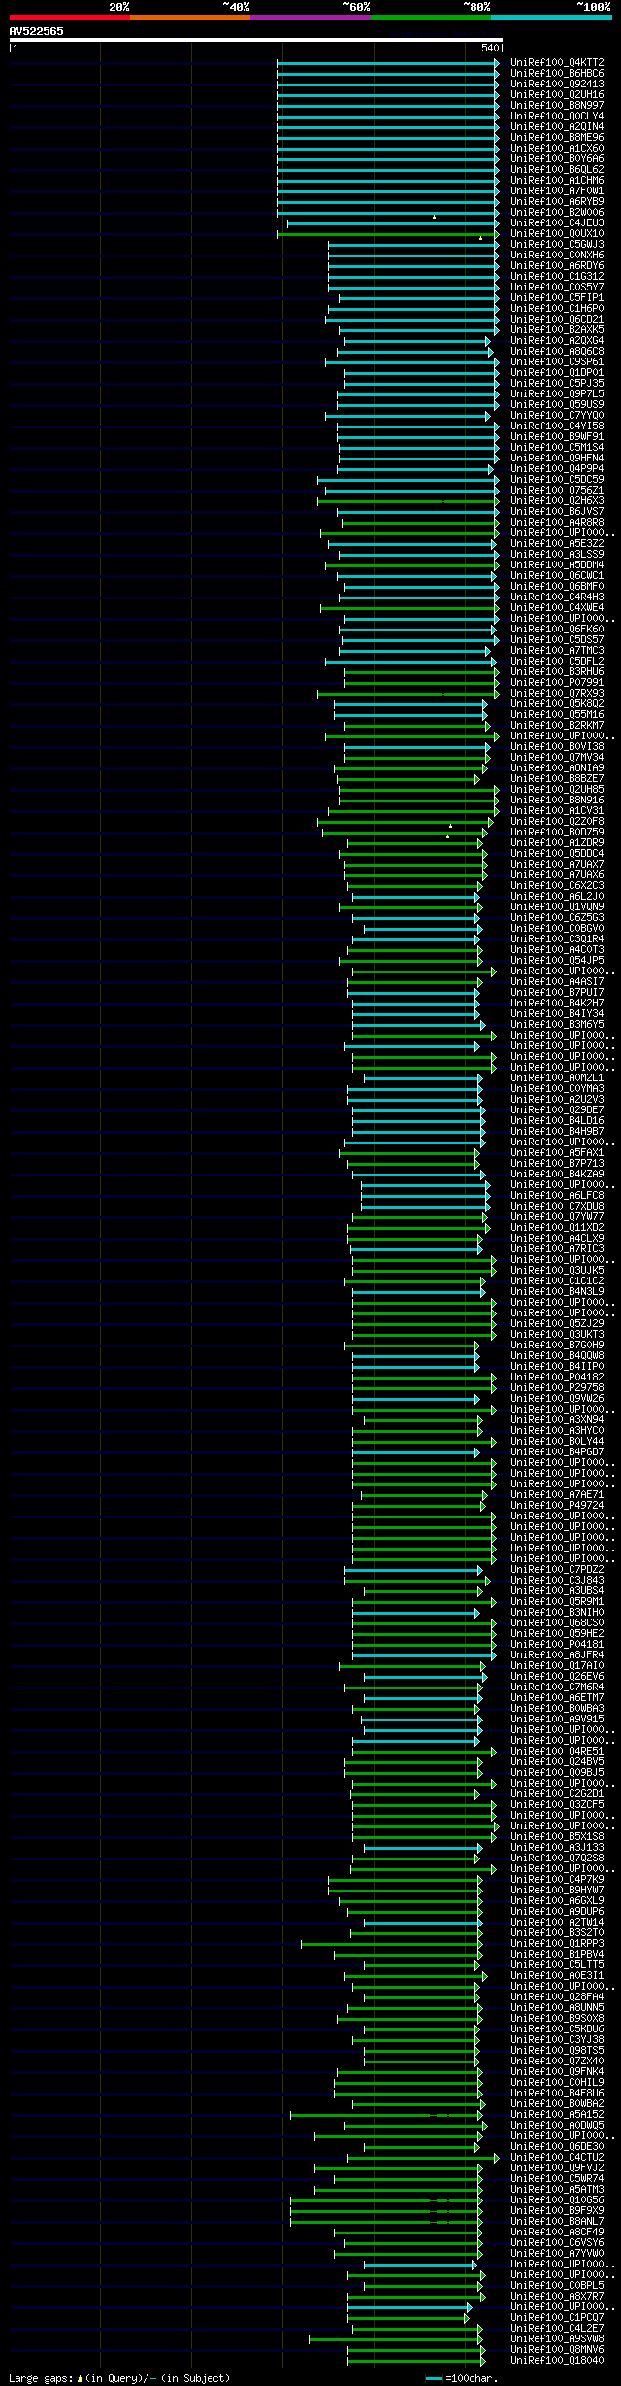621x2386 pixels.
Task: Select label UniRef100_A6RDY6
Action: [557, 265]
